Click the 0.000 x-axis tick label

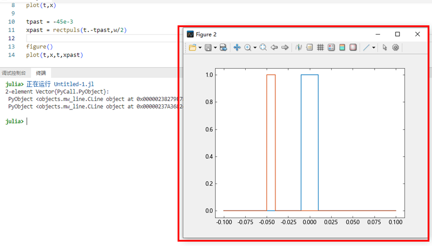pos(310,222)
